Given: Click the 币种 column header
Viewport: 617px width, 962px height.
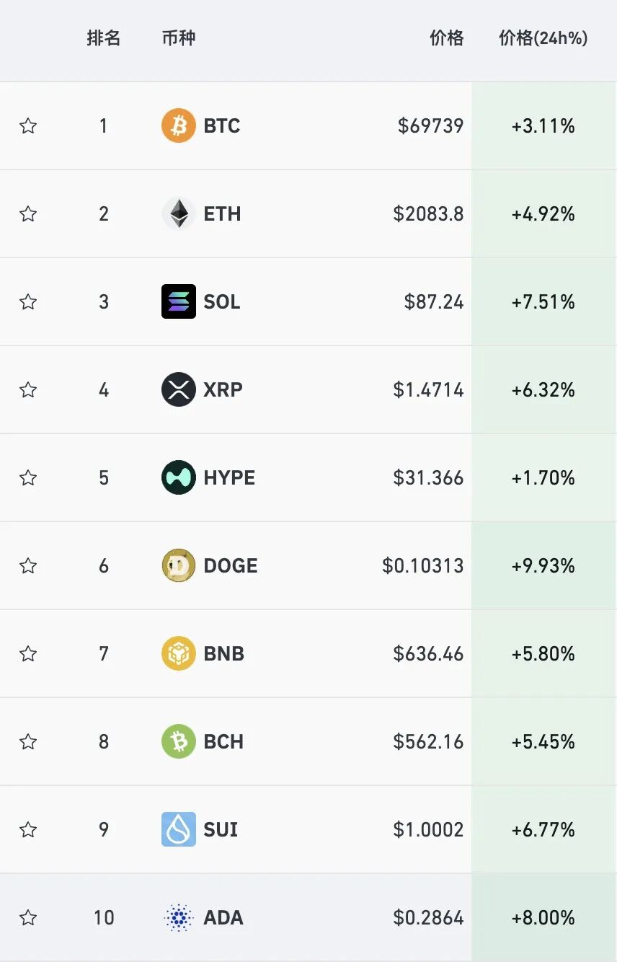Looking at the screenshot, I should coord(178,38).
